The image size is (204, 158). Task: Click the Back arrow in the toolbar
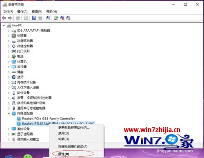pos(4,18)
